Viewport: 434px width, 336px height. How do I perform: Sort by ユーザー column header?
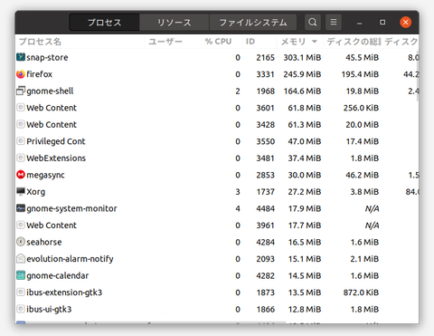pyautogui.click(x=173, y=42)
